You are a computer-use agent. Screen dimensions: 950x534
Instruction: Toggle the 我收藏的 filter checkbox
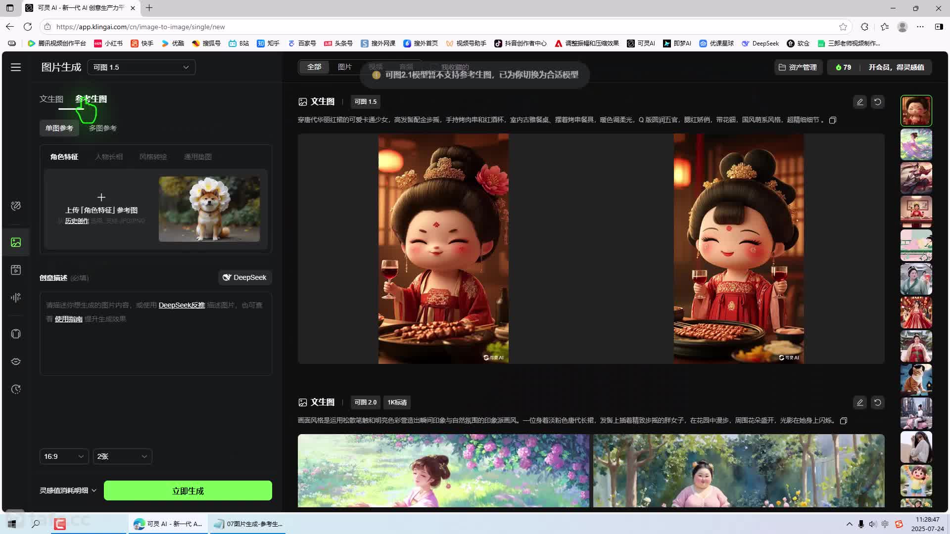coord(434,67)
